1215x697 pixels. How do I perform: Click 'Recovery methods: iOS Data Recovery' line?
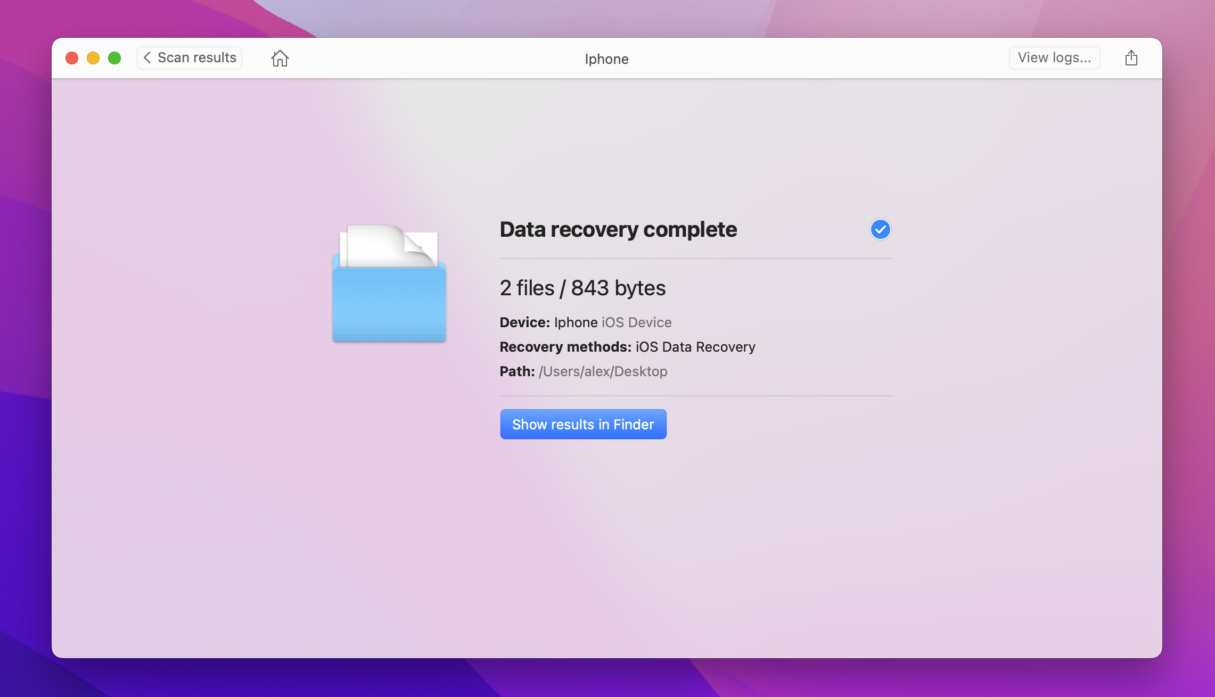[x=627, y=347]
